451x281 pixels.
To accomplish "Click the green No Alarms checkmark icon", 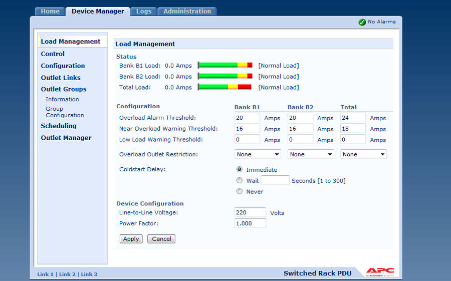I will [x=362, y=22].
